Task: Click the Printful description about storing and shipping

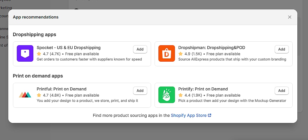Action: 87,100
